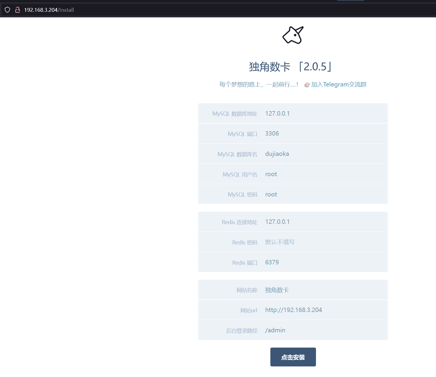Click the 后台登录路径 field with /admin
This screenshot has width=436, height=377.
[324, 330]
